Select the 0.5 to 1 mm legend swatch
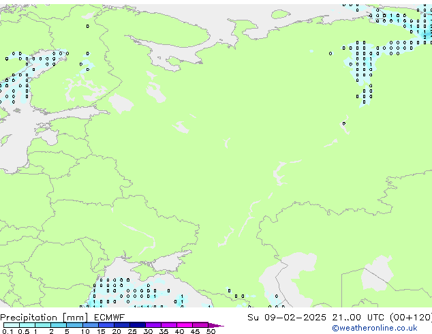The image size is (432, 334). coord(27,325)
